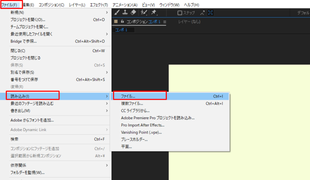
Task: Open the コンポ 1 panel menu icon
Action: 164,21
